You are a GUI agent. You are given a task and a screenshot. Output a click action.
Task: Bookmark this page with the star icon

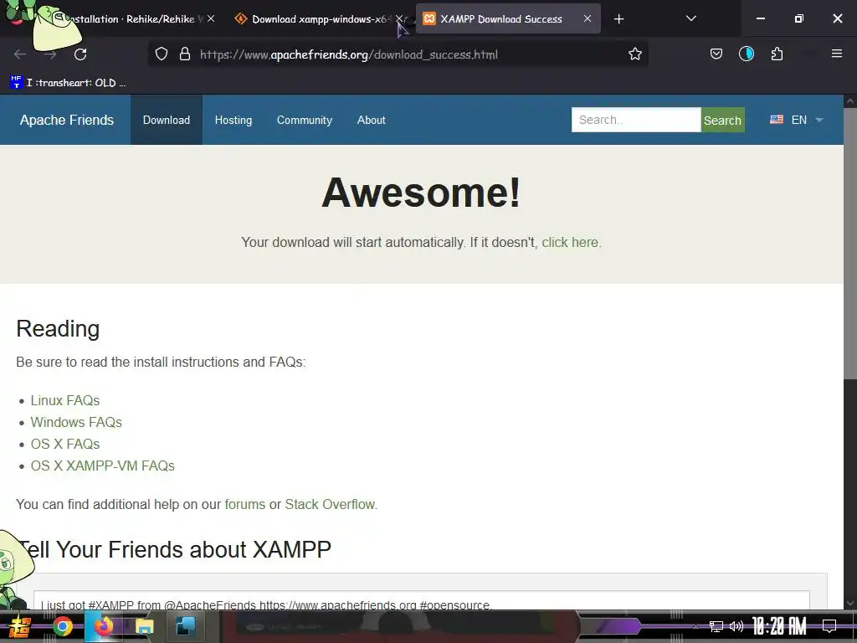[x=634, y=54]
